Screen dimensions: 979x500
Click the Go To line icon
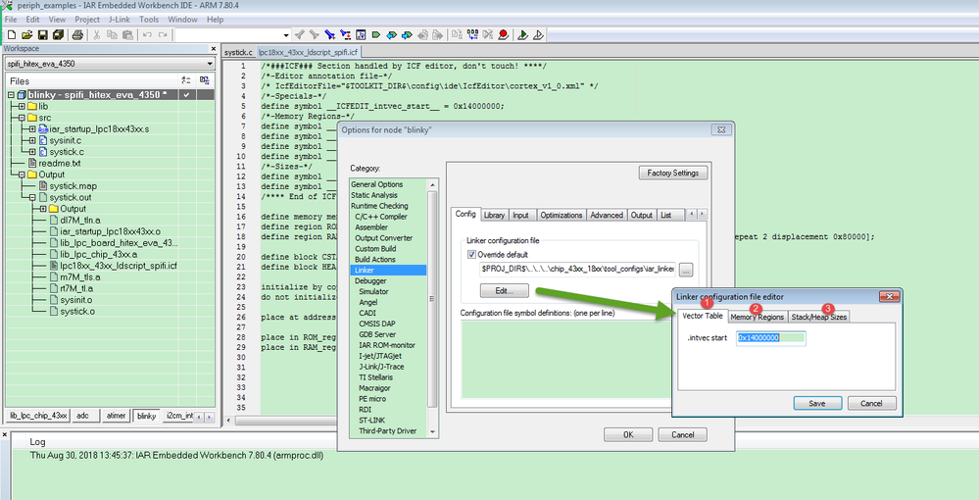click(x=361, y=35)
